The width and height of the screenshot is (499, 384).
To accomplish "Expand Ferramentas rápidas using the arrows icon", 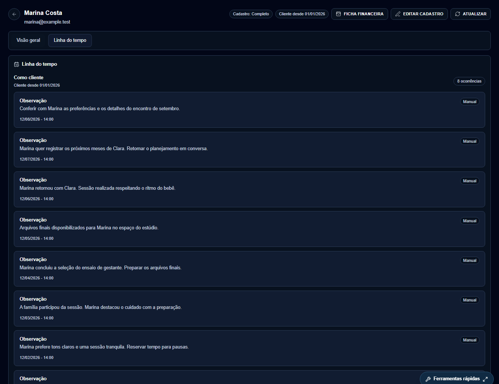I will 485,379.
